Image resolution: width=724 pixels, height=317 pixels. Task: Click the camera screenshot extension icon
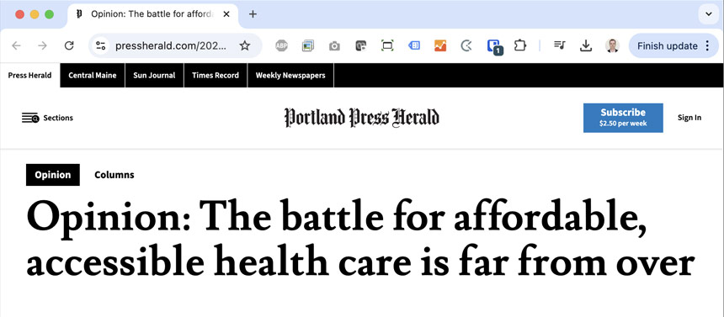pos(334,45)
